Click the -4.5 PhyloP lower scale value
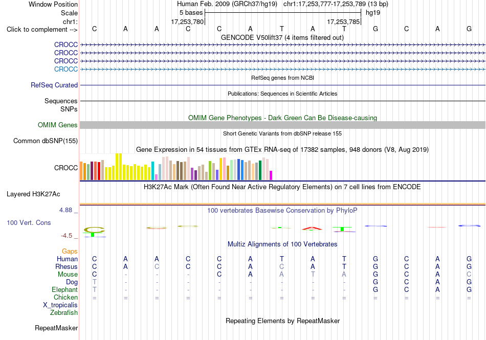Screen dimensions: 486x340 tap(67, 236)
